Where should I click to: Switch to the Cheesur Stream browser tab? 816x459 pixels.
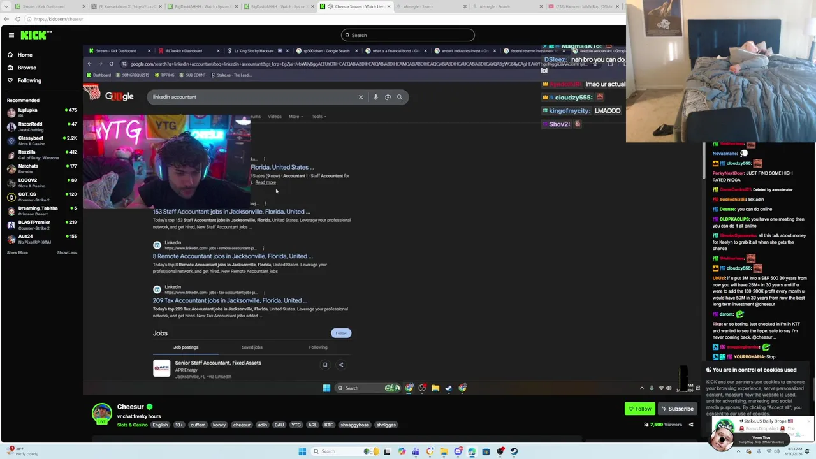[354, 6]
